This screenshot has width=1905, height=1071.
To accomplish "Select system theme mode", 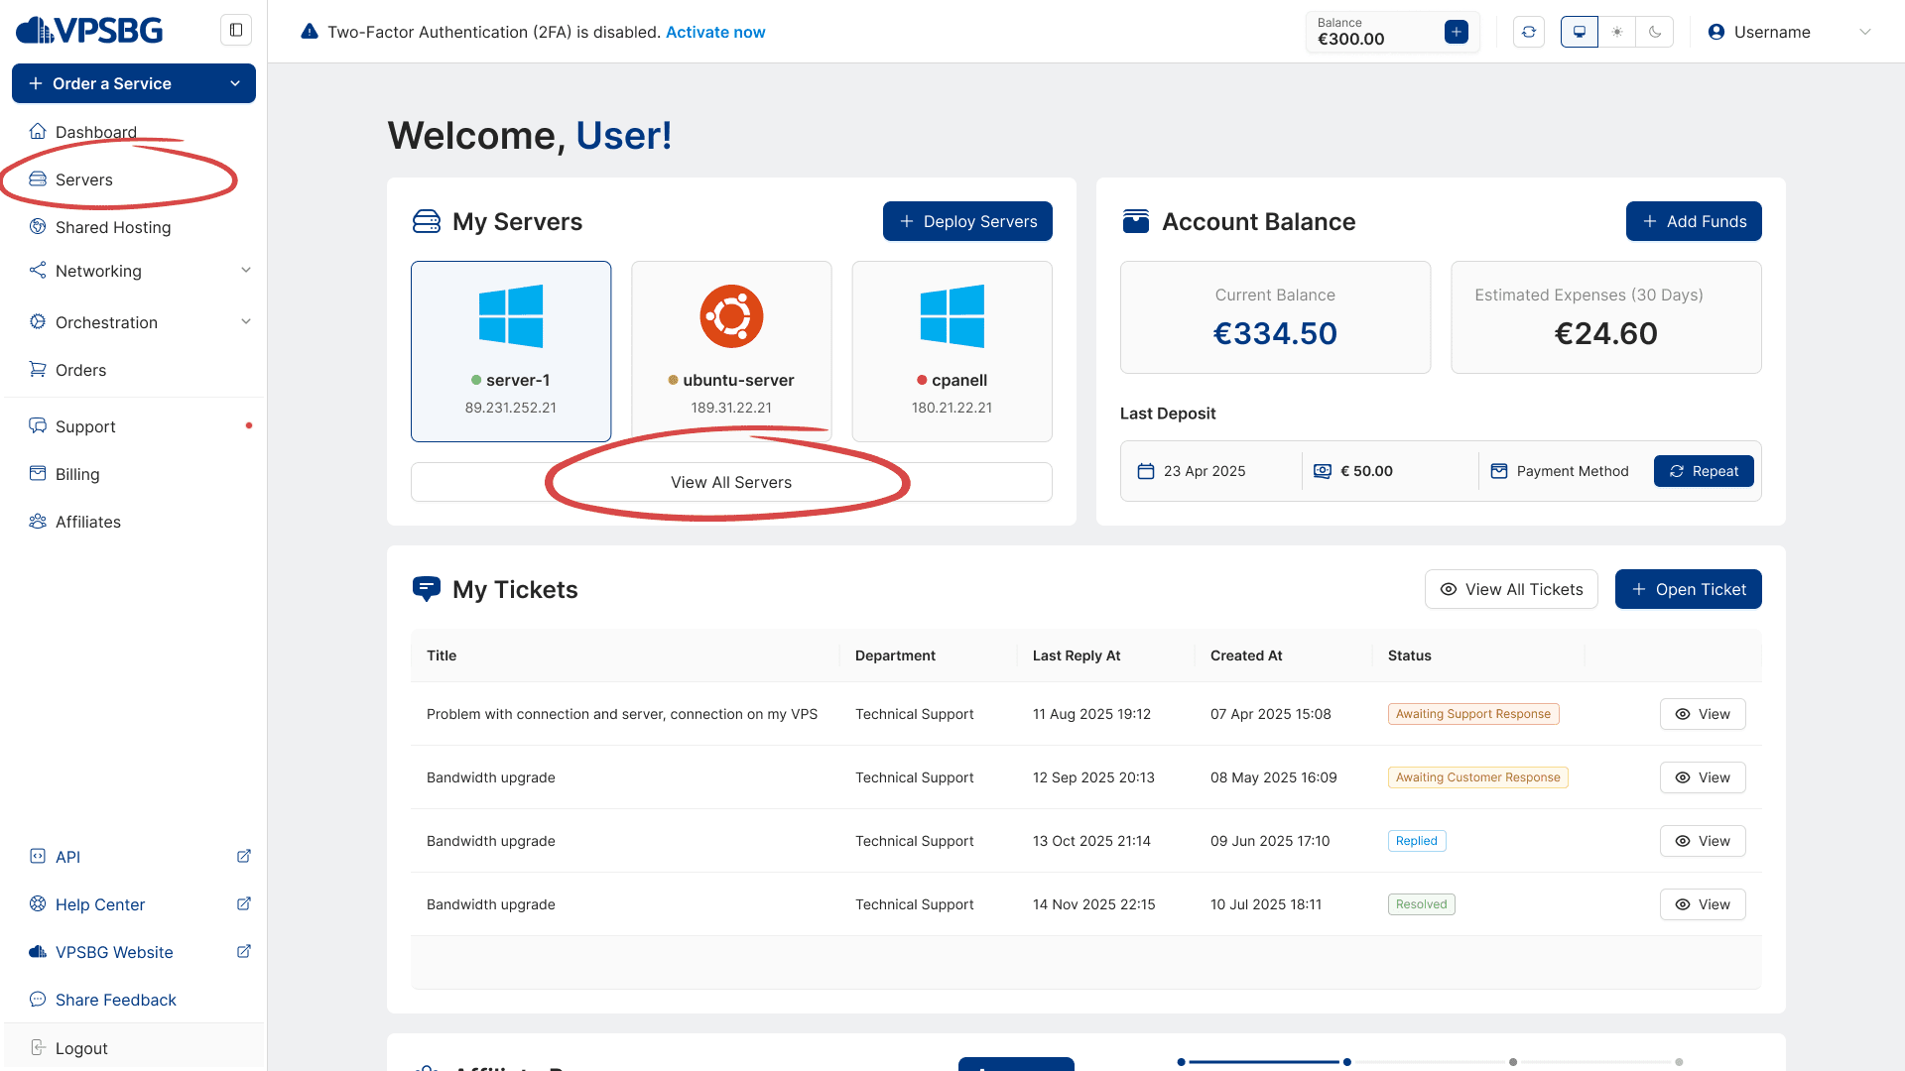I will [x=1580, y=32].
